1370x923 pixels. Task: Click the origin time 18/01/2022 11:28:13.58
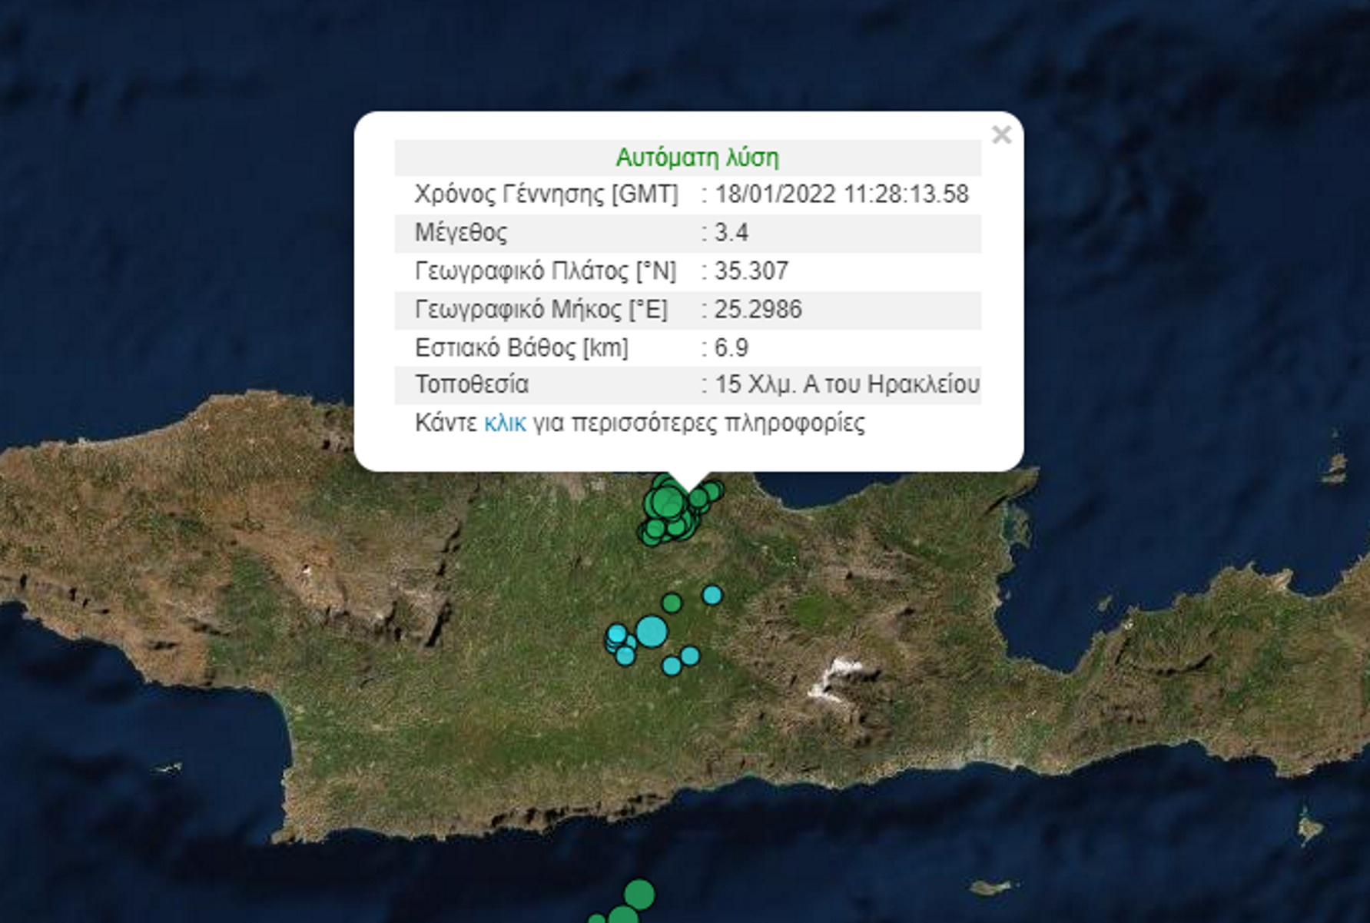[x=841, y=194]
